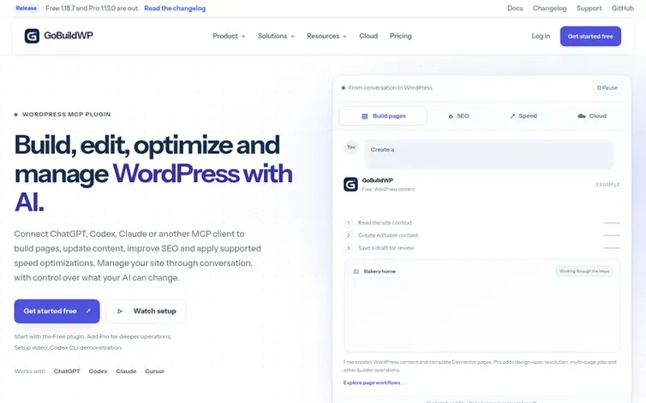Switch to the Speed tab

point(523,116)
